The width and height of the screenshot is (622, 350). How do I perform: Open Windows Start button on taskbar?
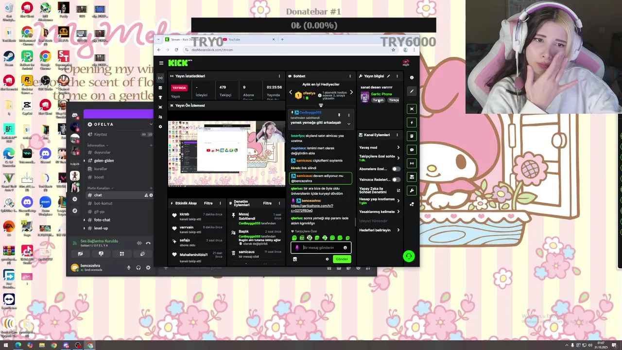pyautogui.click(x=6, y=346)
